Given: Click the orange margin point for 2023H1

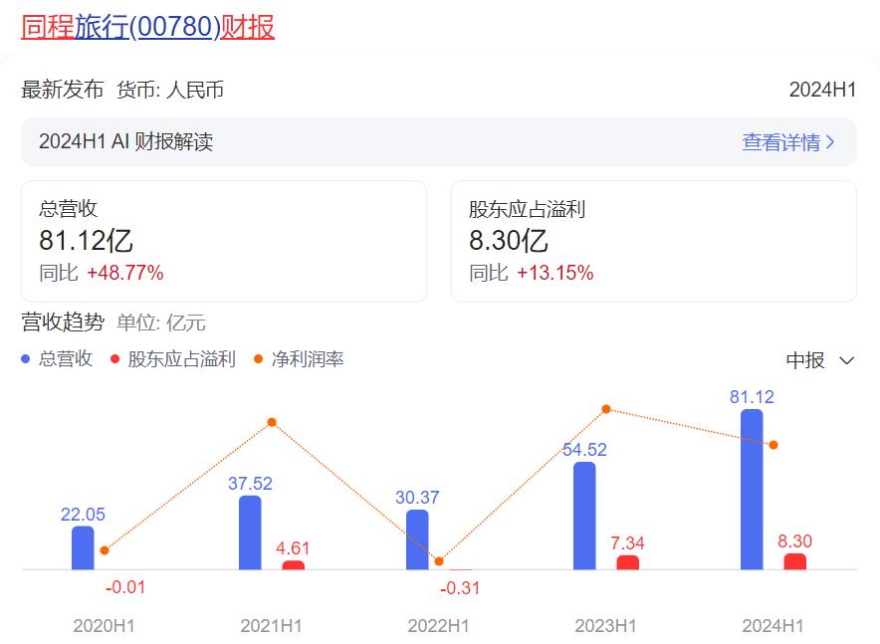Looking at the screenshot, I should click(606, 409).
